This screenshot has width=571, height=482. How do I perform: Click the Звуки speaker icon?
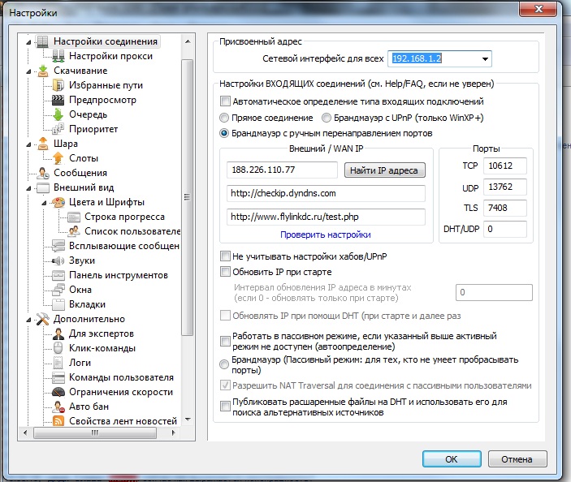coord(58,260)
